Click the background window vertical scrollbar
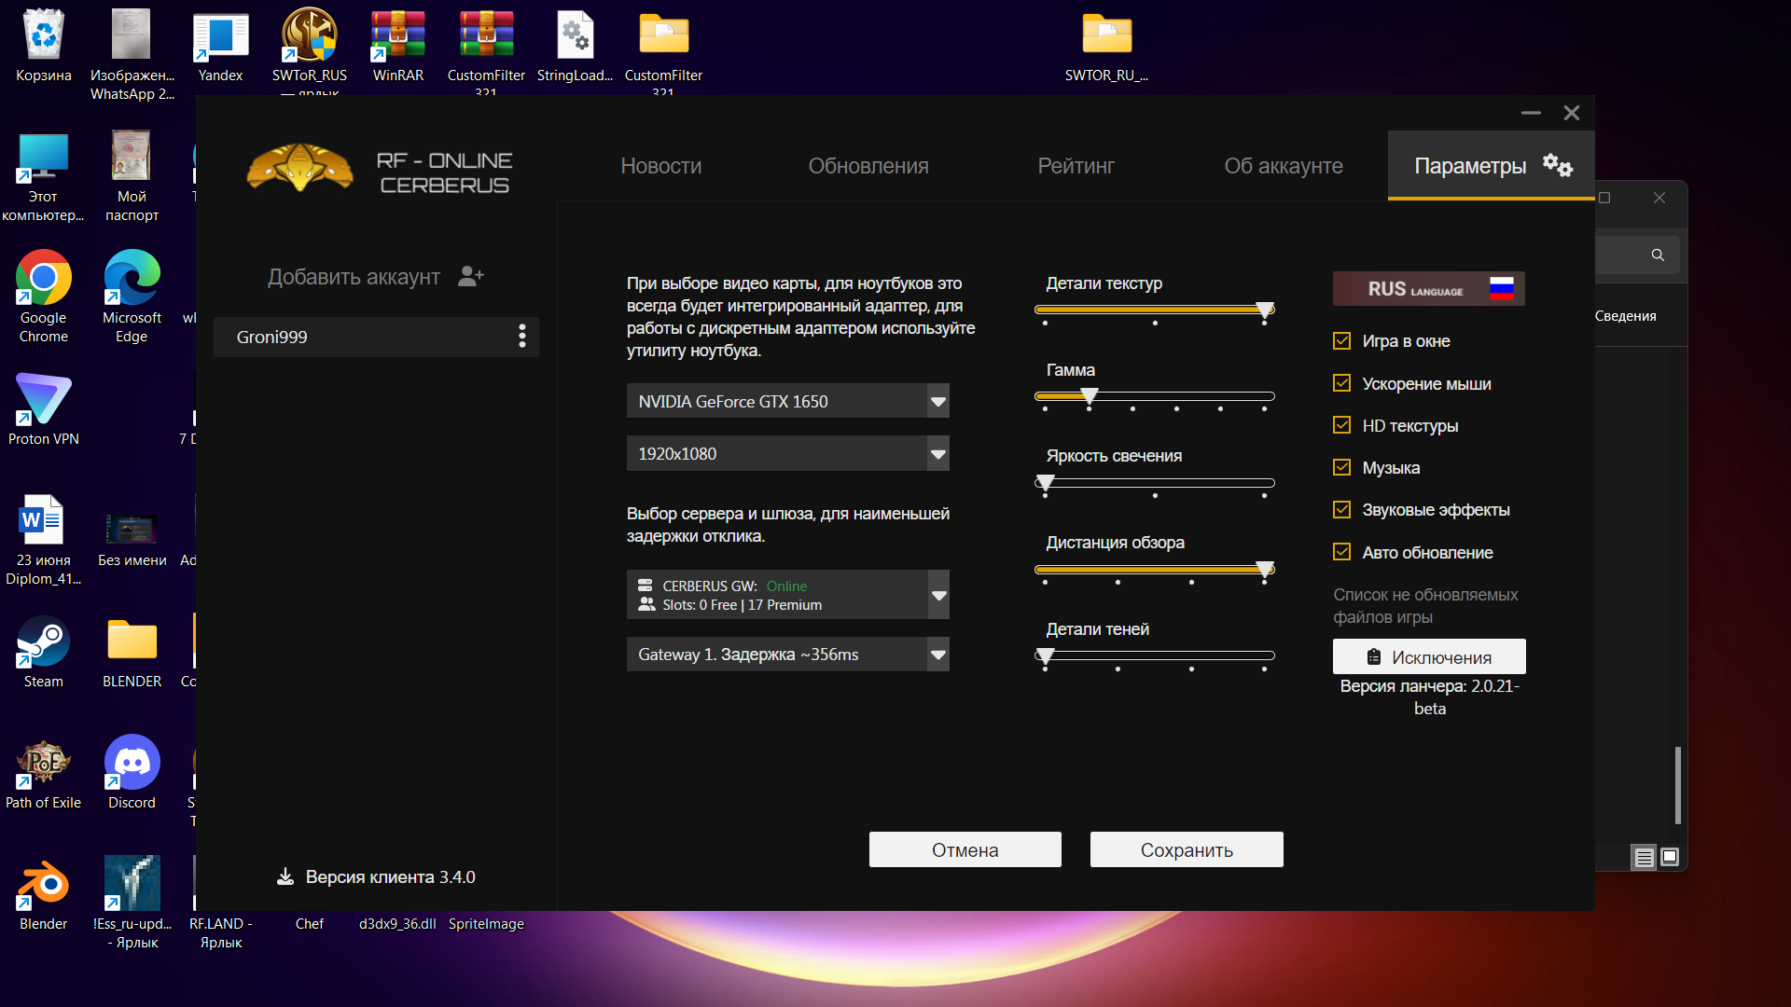The image size is (1791, 1007). coord(1677,785)
